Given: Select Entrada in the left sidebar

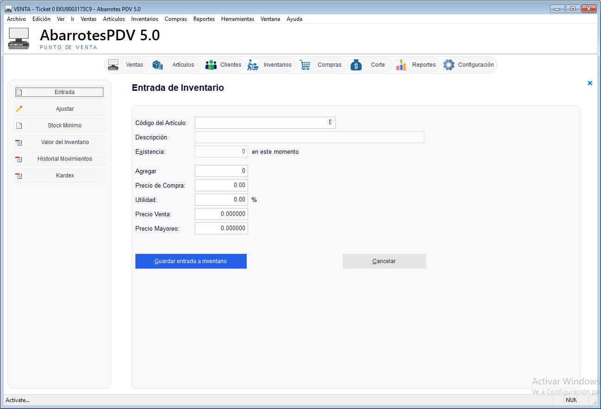Looking at the screenshot, I should tap(59, 92).
